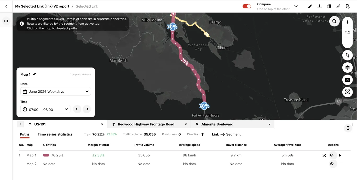Open map search magnifier button
This screenshot has width=357, height=180.
click(335, 21)
